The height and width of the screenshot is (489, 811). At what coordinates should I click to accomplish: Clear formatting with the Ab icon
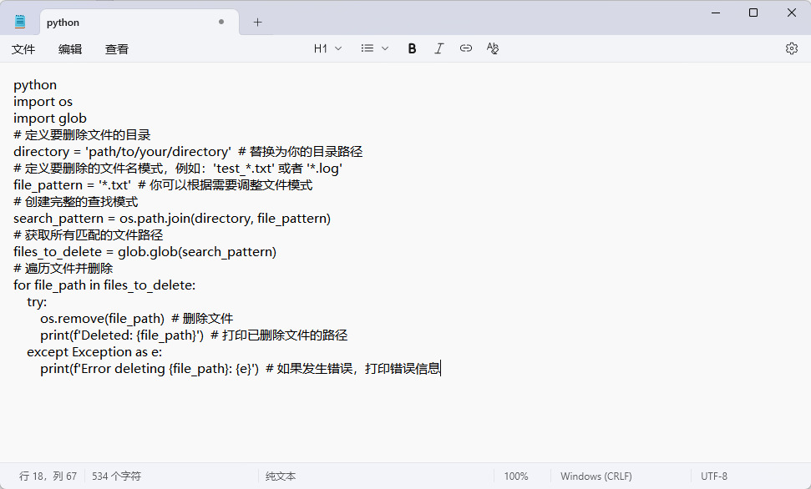pos(493,48)
